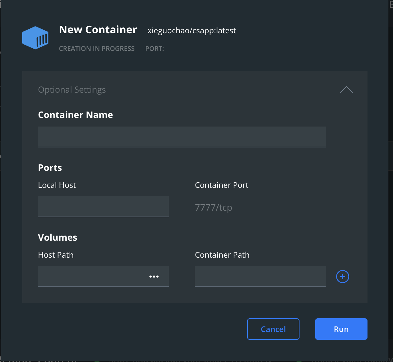393x362 pixels.
Task: Click the Volumes section heading
Action: 58,237
